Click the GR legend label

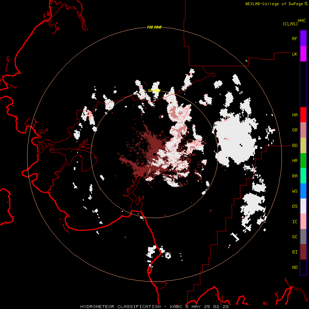click(x=295, y=130)
